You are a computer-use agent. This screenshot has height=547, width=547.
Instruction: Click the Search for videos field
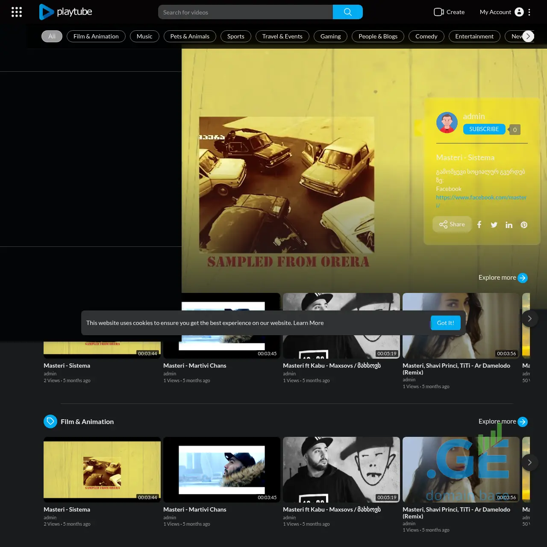[245, 12]
